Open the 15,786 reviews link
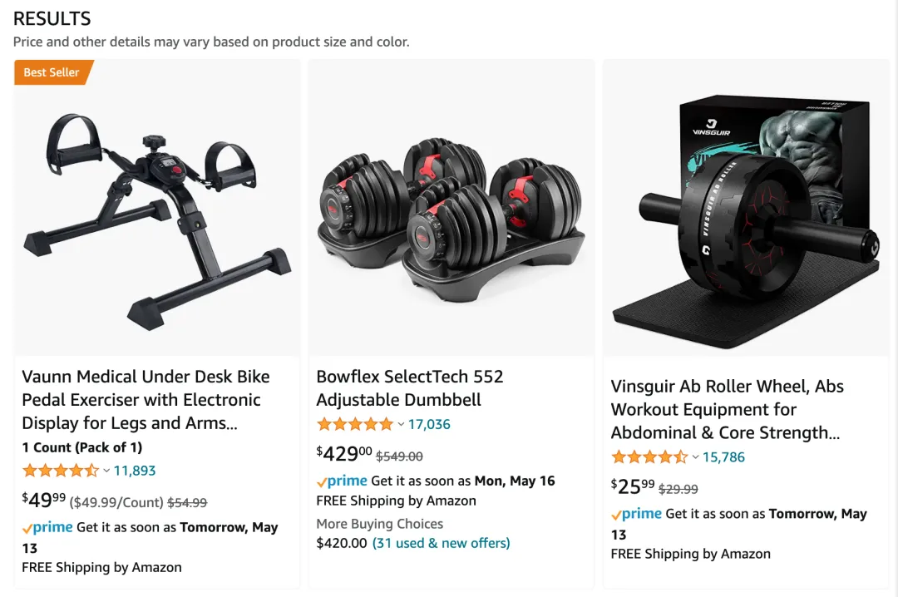The height and width of the screenshot is (597, 898). click(x=723, y=457)
